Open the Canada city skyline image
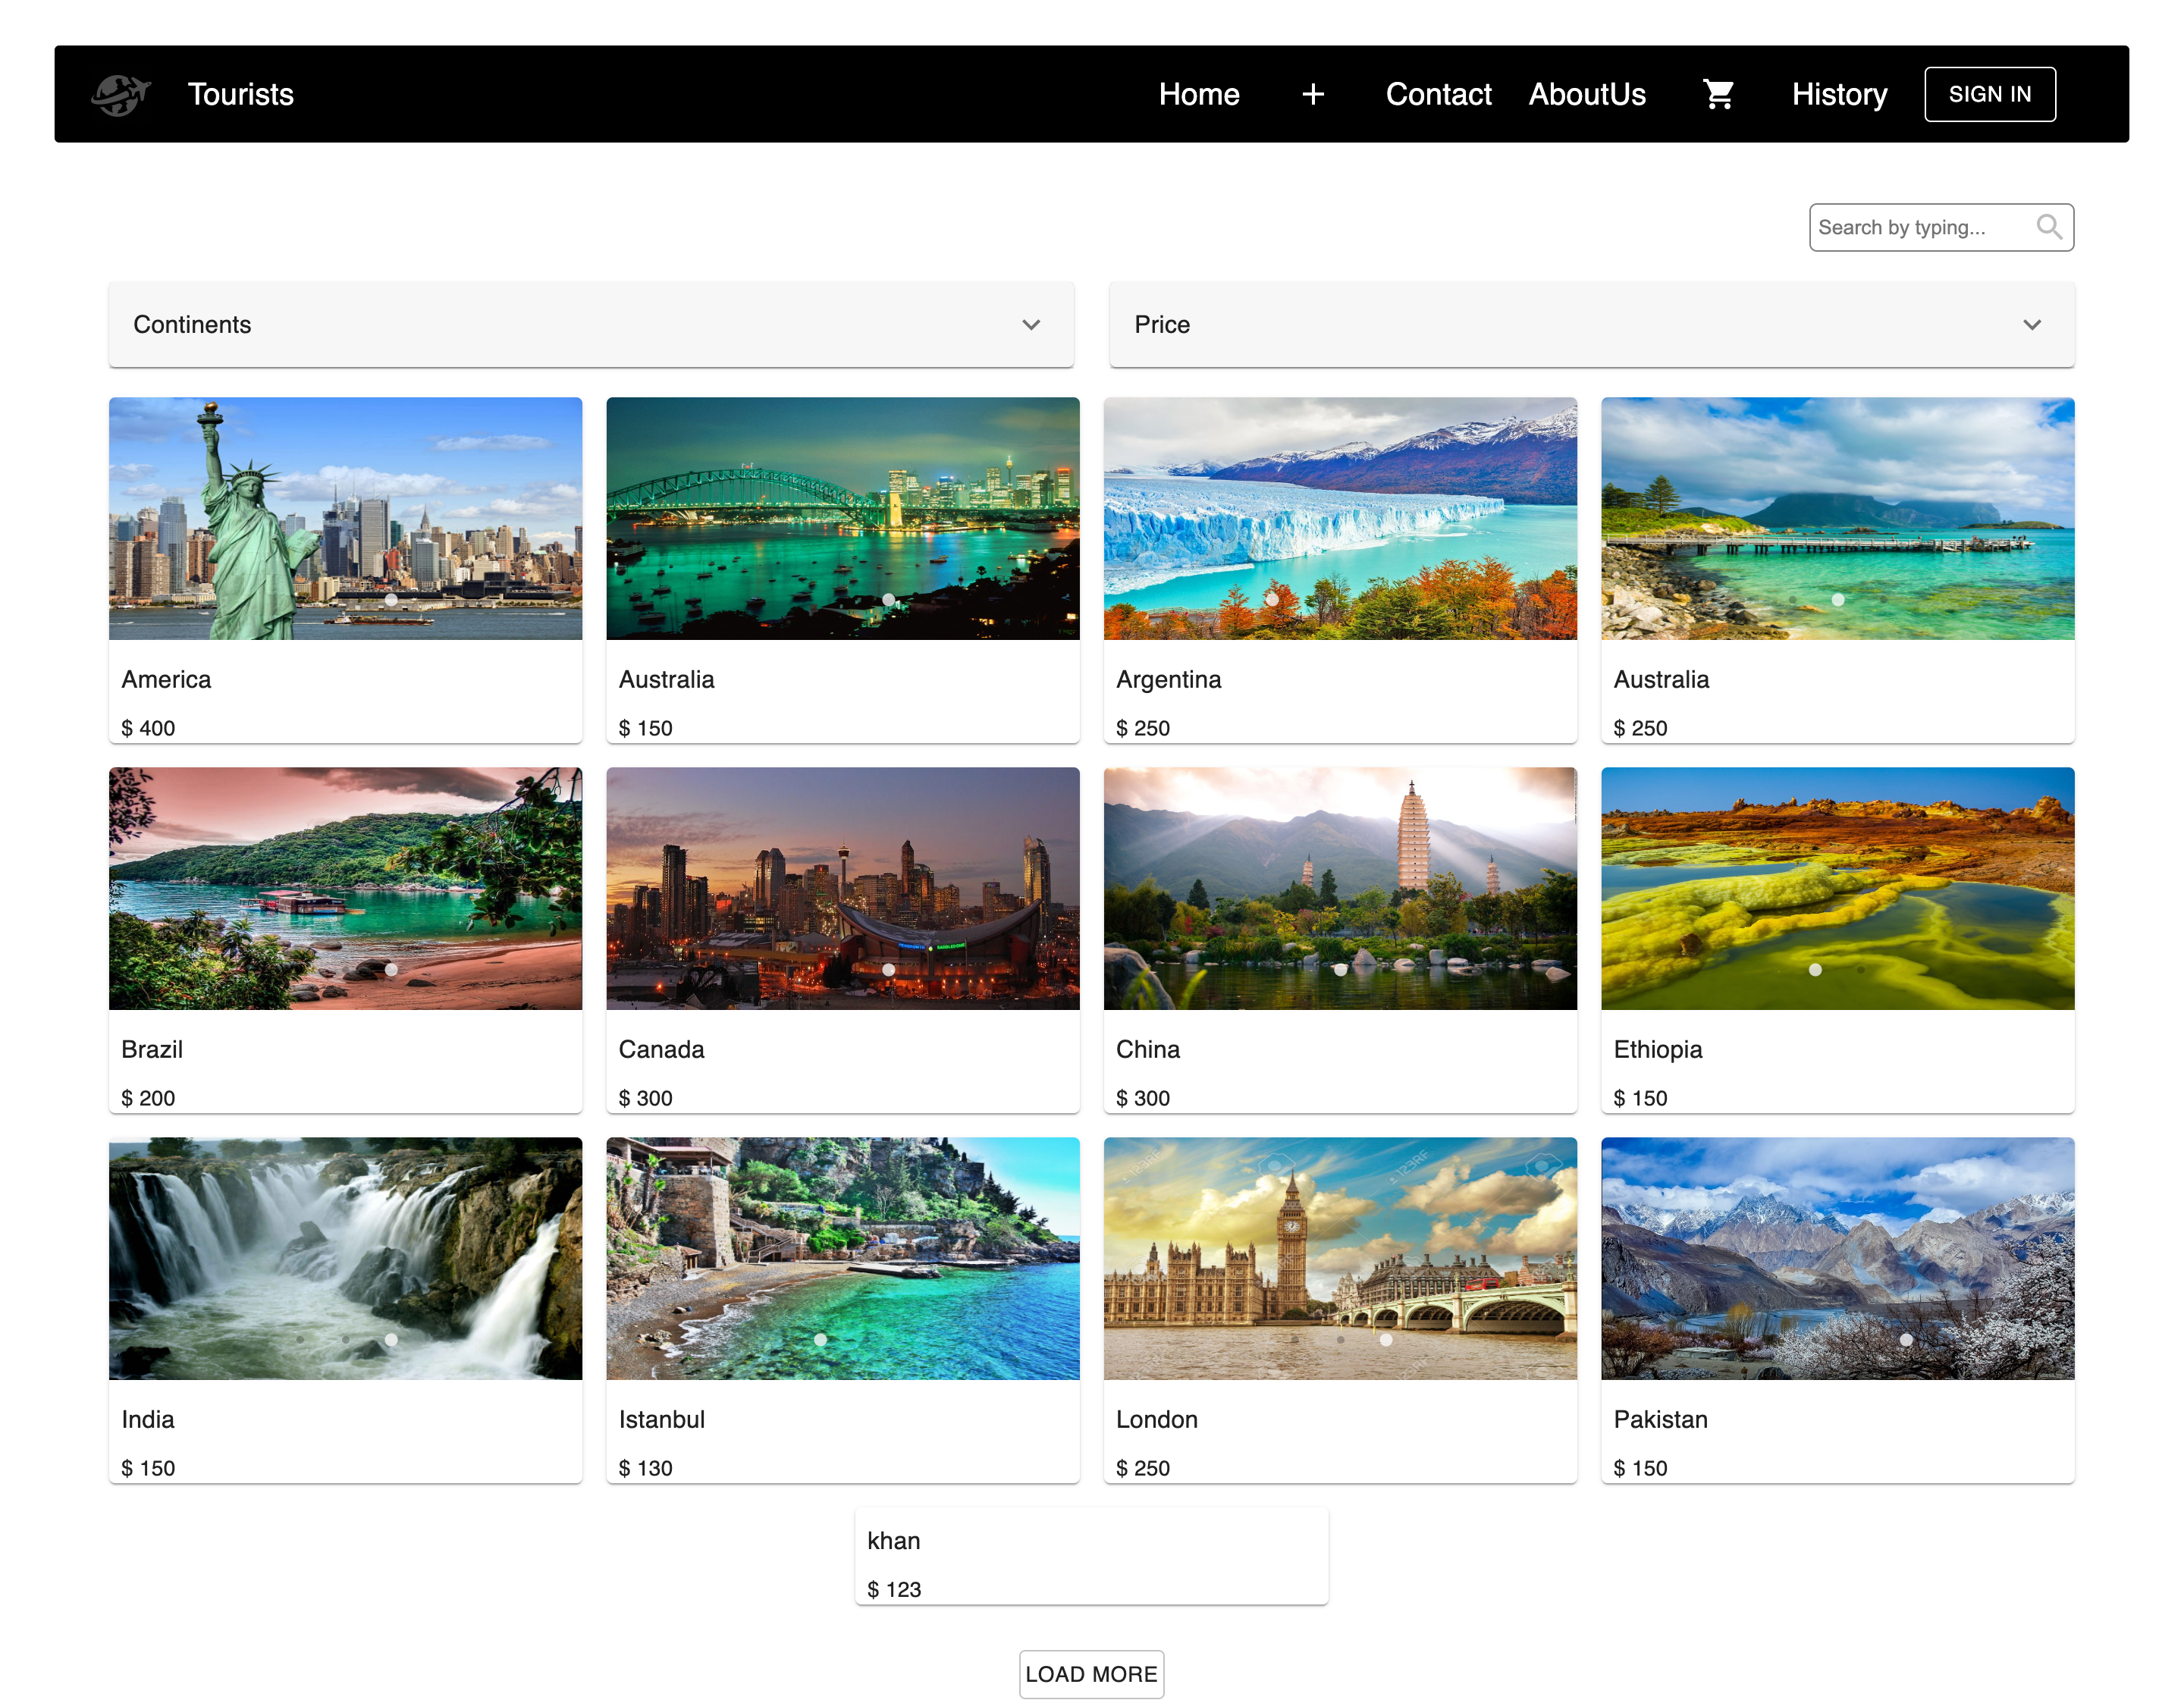The image size is (2184, 1700). 843,889
